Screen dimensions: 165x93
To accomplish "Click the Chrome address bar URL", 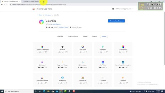I will 39,5.
